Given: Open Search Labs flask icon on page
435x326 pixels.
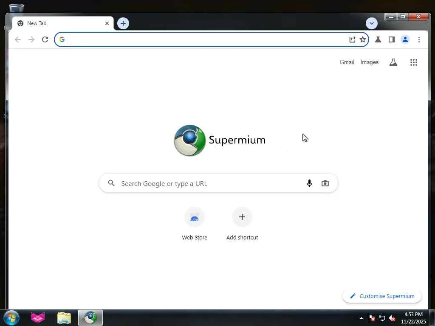Looking at the screenshot, I should pos(393,62).
